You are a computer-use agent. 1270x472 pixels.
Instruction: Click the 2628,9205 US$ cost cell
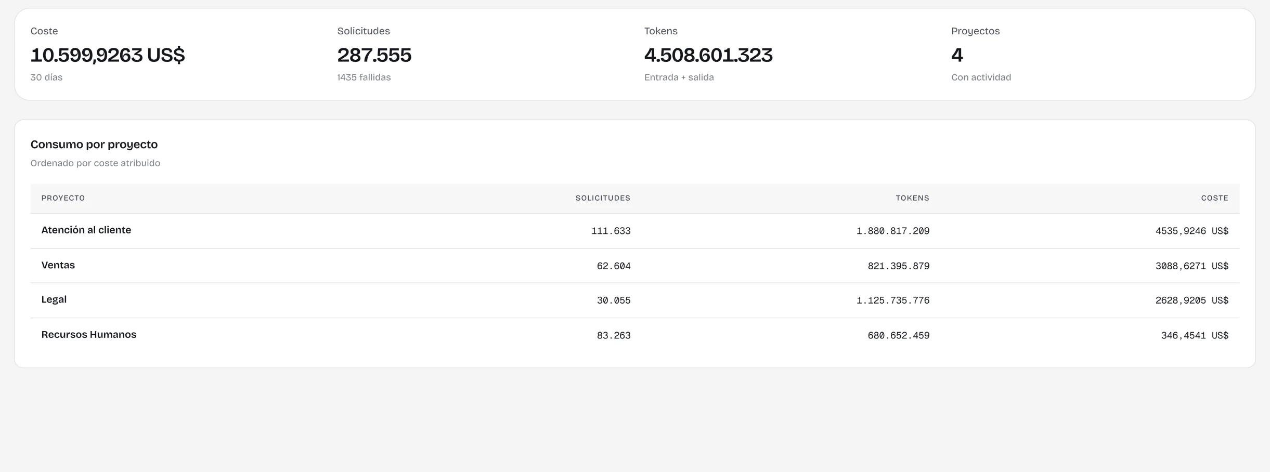(x=1192, y=300)
